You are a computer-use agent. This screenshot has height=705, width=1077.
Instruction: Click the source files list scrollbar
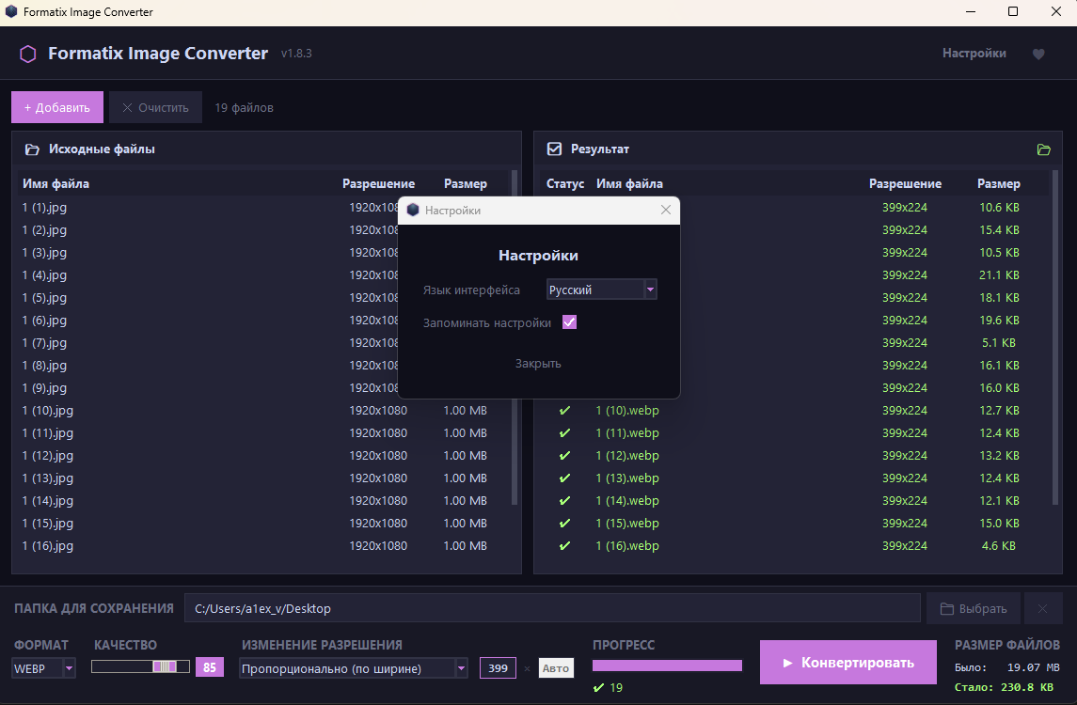pos(515,337)
